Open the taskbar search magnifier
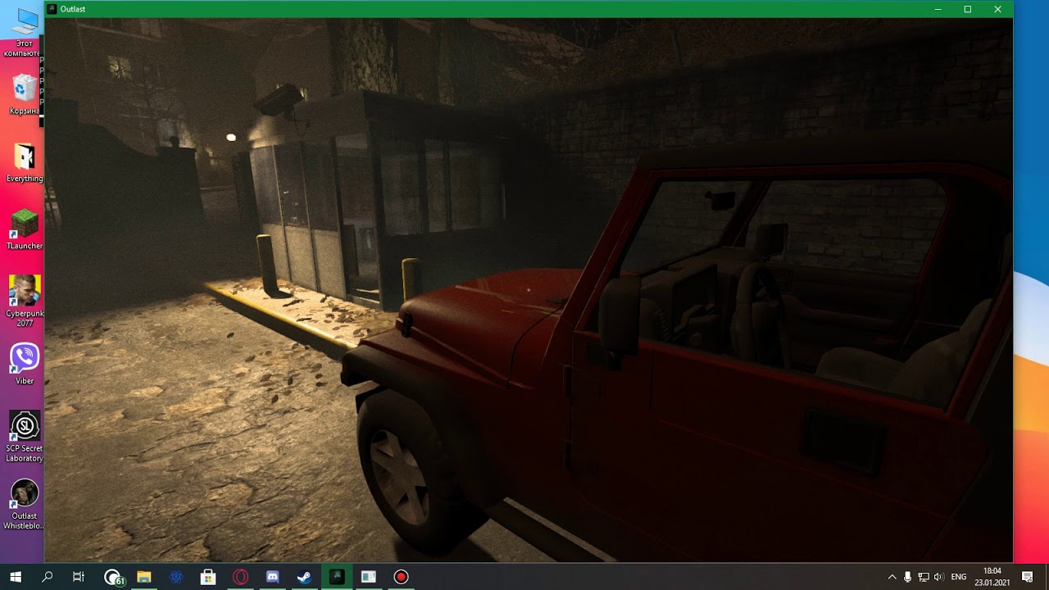This screenshot has height=590, width=1049. click(x=47, y=577)
